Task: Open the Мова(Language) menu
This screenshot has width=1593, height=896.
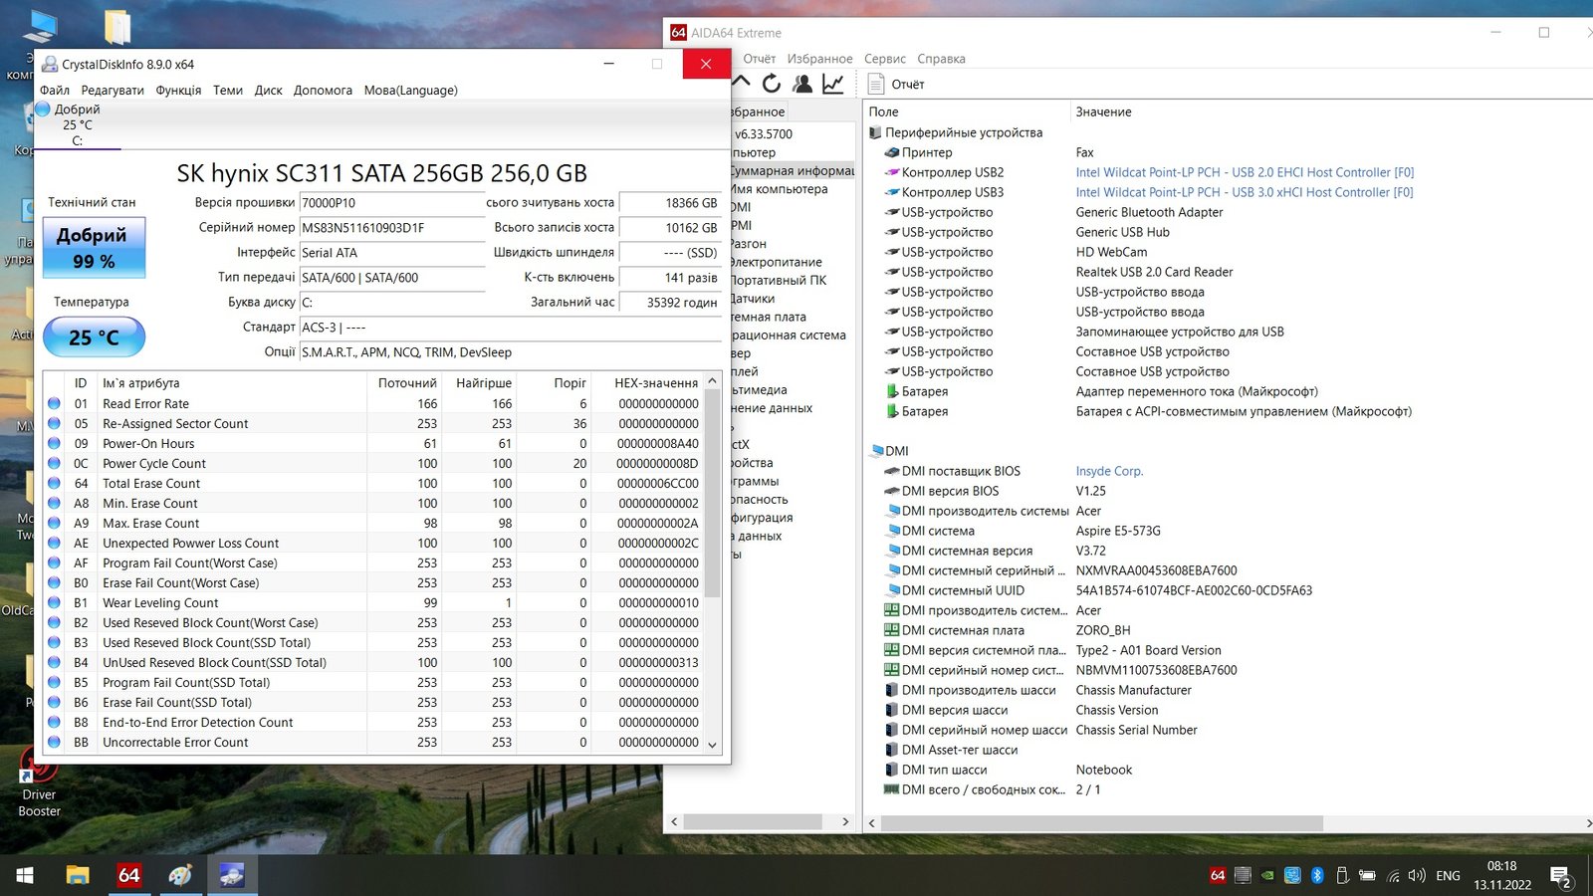Action: coord(411,90)
